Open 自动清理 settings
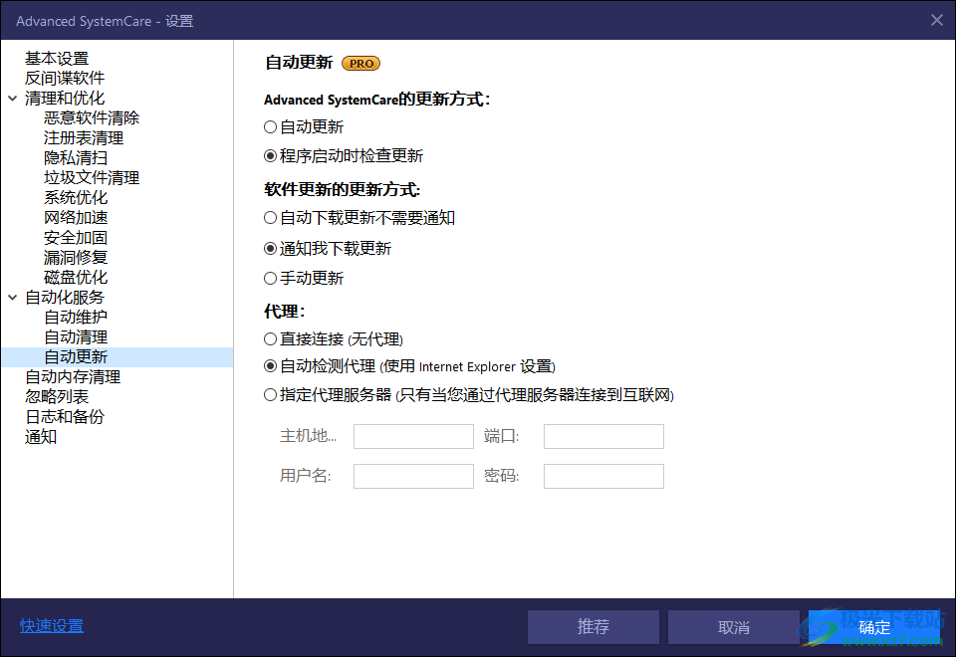956x657 pixels. click(x=76, y=337)
